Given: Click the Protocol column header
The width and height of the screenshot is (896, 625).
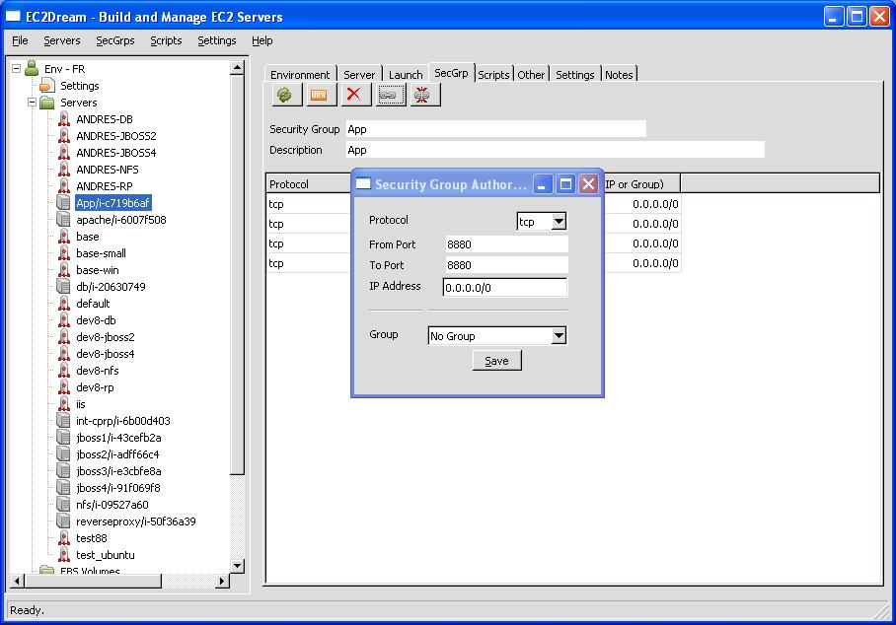Looking at the screenshot, I should (309, 183).
